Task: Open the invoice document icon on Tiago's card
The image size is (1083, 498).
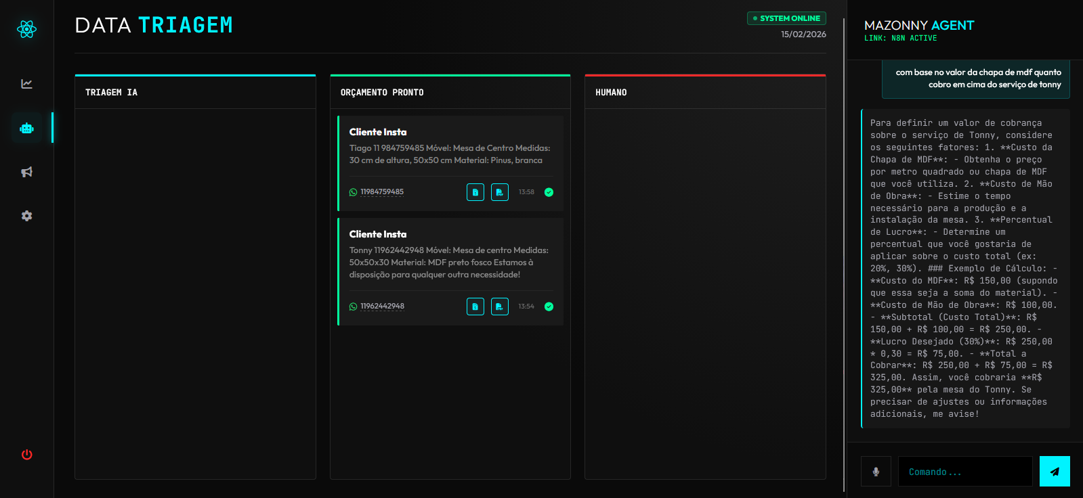Action: pos(475,192)
